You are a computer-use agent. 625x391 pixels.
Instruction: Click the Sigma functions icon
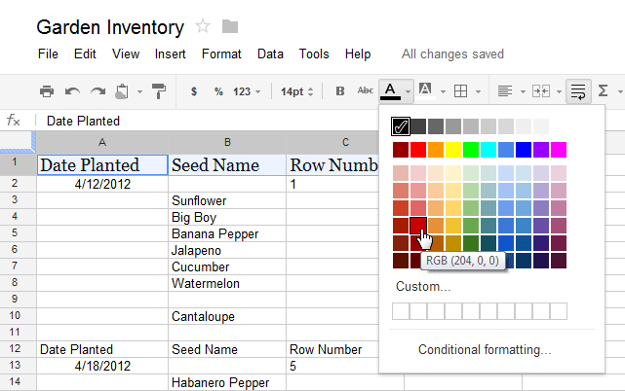coord(604,90)
